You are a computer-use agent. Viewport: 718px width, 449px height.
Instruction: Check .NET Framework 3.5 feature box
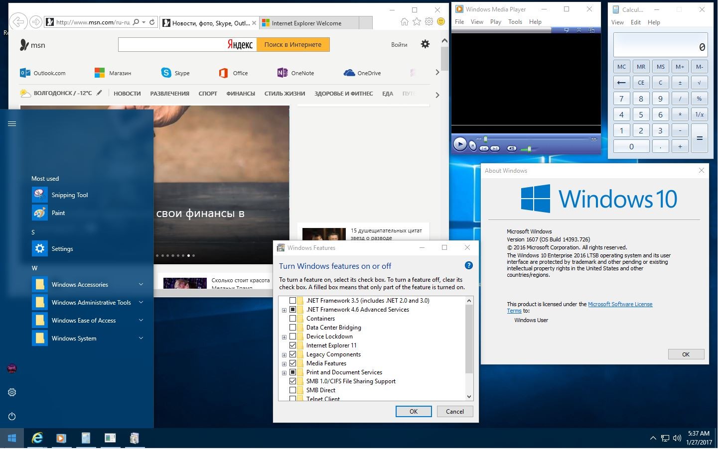pyautogui.click(x=292, y=301)
